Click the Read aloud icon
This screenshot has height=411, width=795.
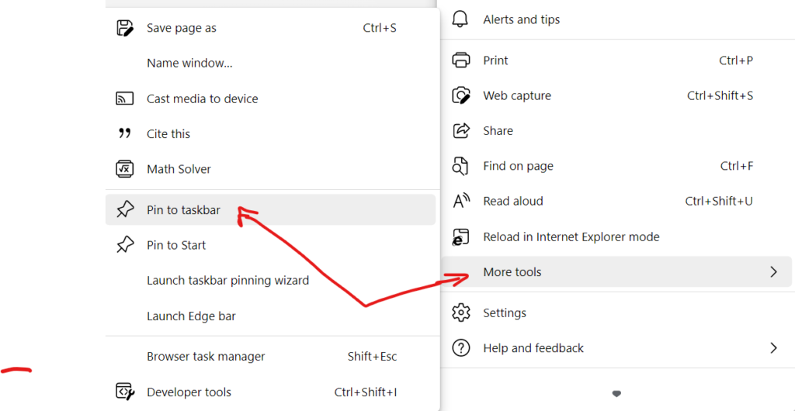pyautogui.click(x=461, y=201)
